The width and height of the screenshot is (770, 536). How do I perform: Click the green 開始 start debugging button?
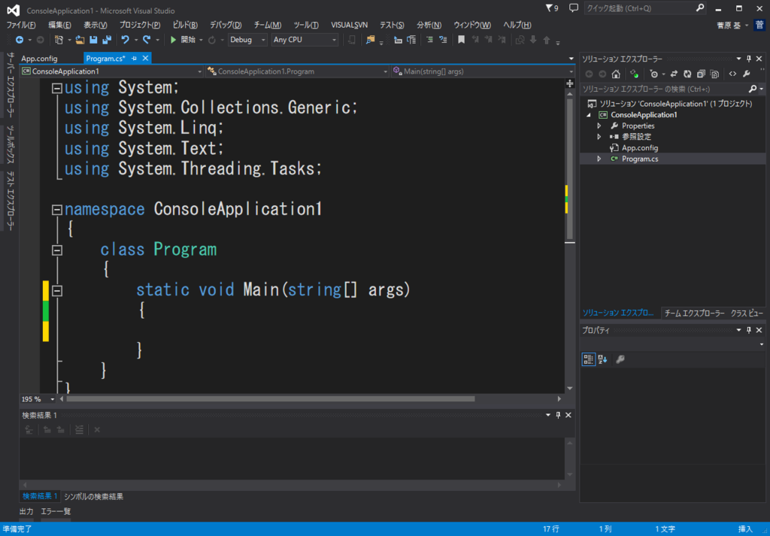(x=183, y=40)
